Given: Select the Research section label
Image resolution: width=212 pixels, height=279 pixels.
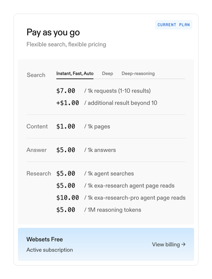Looking at the screenshot, I should tap(39, 173).
